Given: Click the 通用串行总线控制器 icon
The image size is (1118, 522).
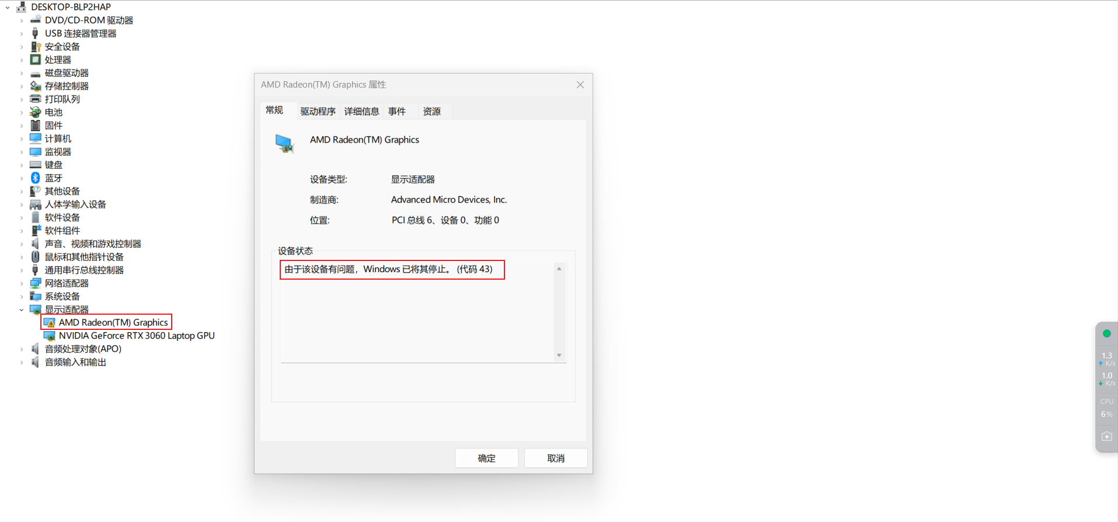Looking at the screenshot, I should (x=36, y=270).
